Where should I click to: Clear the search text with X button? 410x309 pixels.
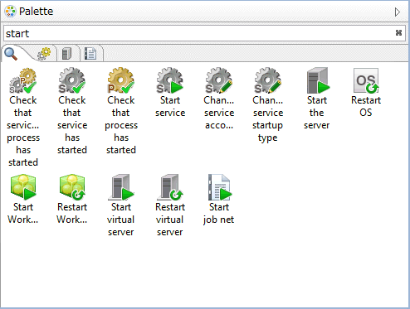click(398, 33)
